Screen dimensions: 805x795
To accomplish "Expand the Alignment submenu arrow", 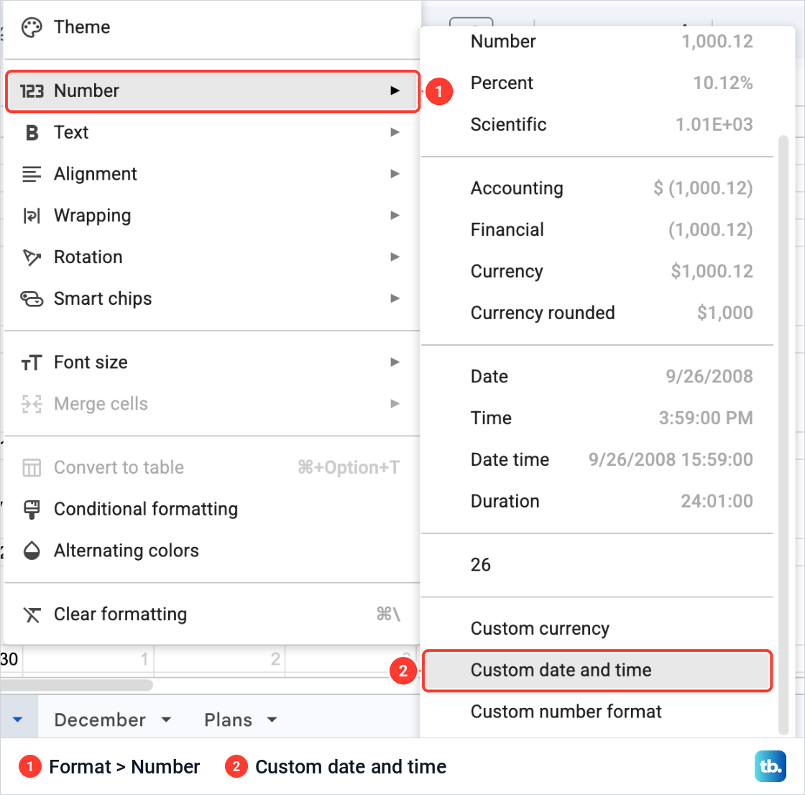I will point(395,174).
